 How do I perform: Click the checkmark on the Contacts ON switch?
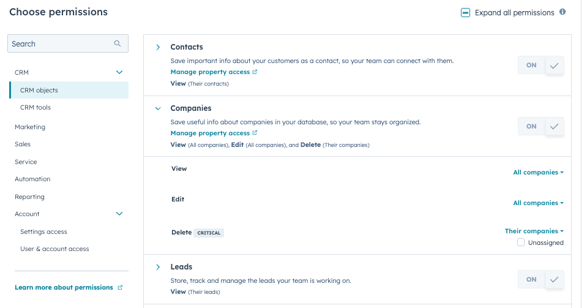point(554,66)
